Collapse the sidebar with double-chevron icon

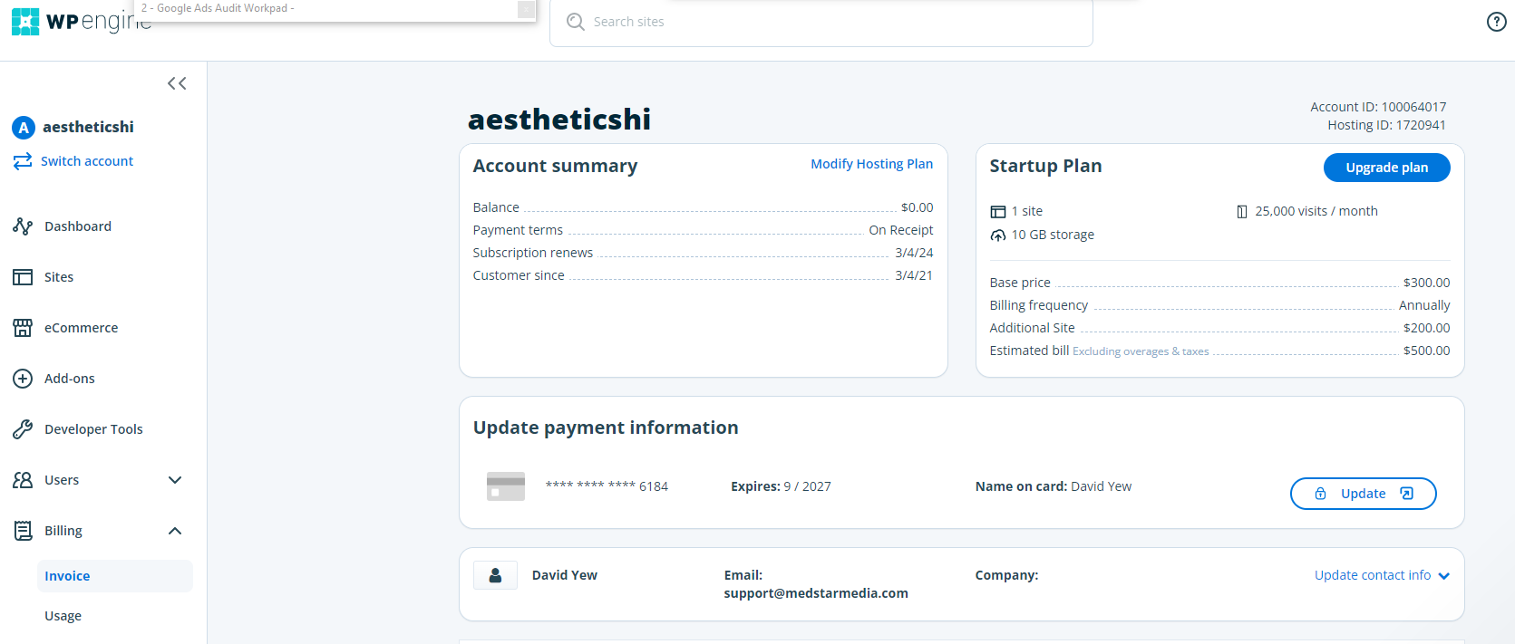(177, 83)
